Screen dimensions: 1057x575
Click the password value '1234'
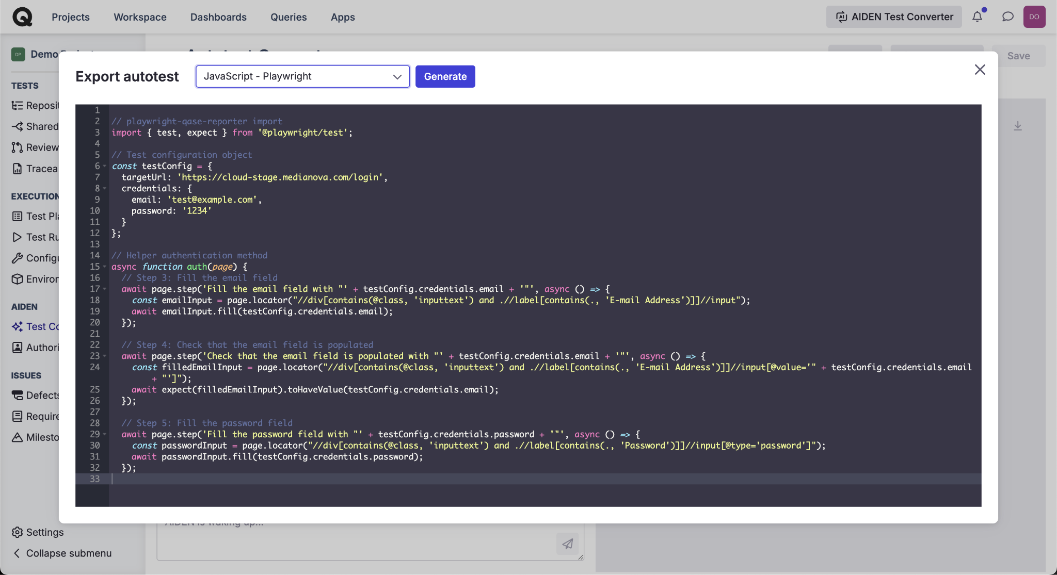pyautogui.click(x=197, y=211)
